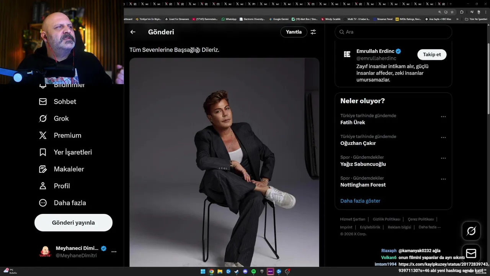Open the WhatsApp bookmark

click(229, 19)
